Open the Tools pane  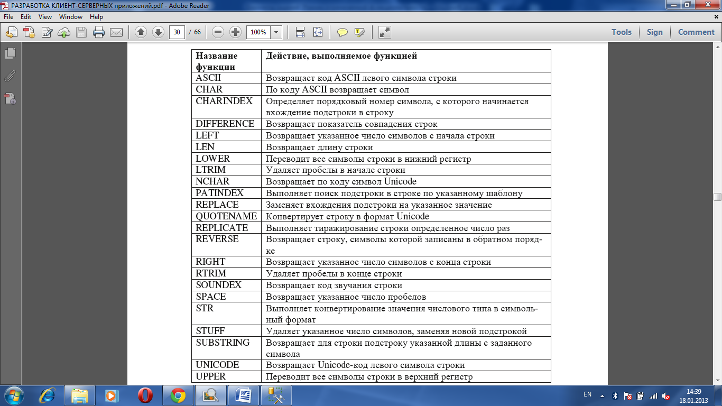(622, 32)
